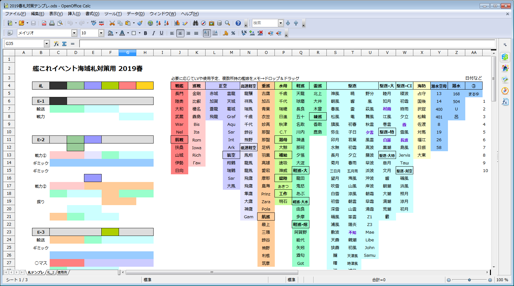
Task: Select the Format Paintbrush icon
Action: click(x=140, y=23)
